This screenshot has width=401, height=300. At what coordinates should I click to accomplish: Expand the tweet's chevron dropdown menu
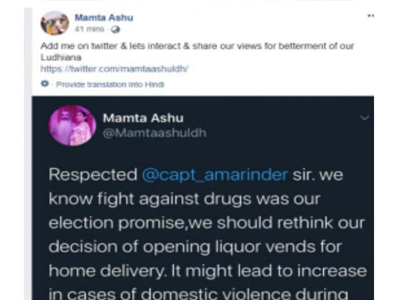[x=365, y=117]
